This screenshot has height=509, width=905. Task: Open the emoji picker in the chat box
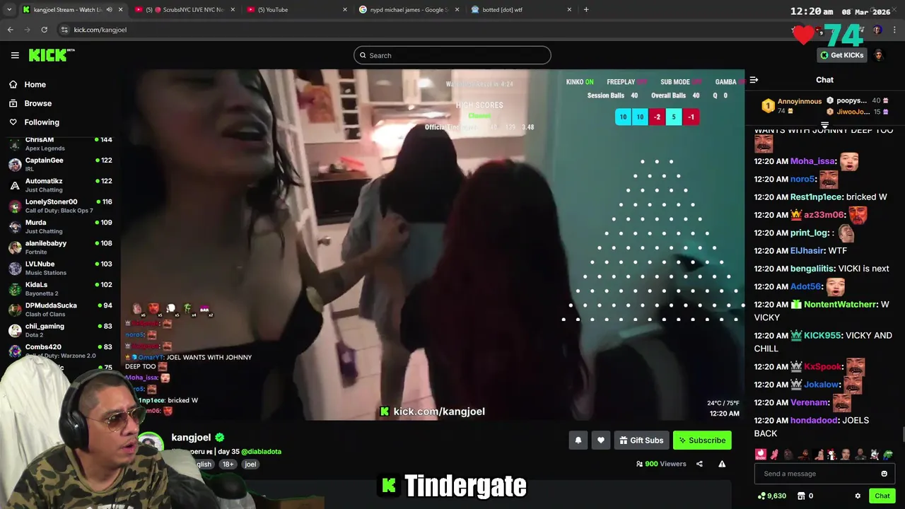[884, 474]
